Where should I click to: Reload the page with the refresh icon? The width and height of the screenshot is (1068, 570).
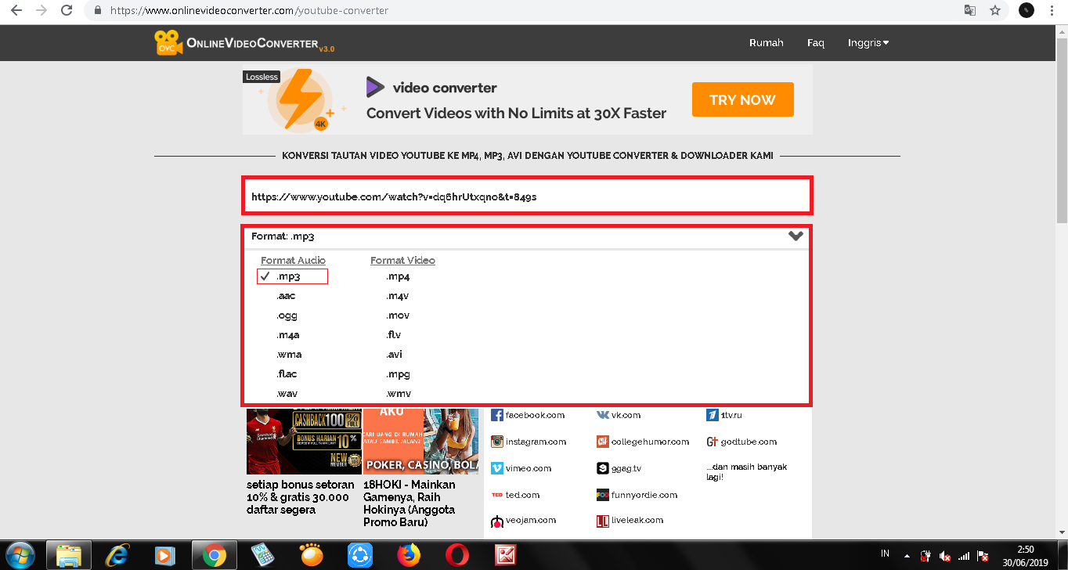(x=67, y=11)
